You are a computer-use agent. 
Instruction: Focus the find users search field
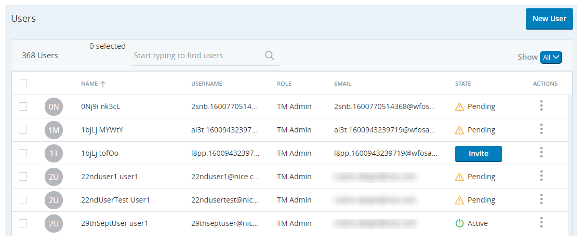click(197, 56)
